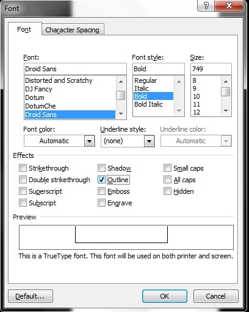Click font style list scroll down arrow
Viewport: 249px width, 312px height.
coord(179,111)
